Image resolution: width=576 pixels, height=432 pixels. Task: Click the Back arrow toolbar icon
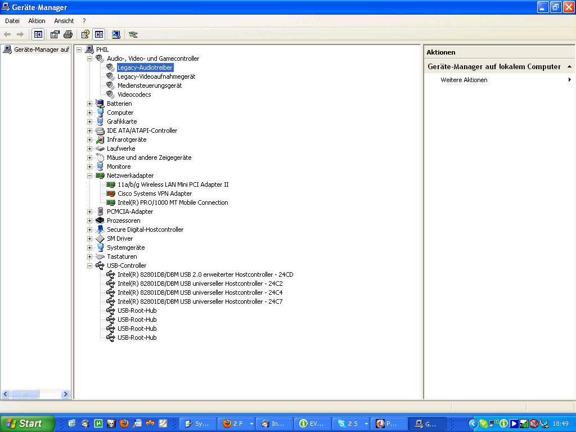[7, 34]
